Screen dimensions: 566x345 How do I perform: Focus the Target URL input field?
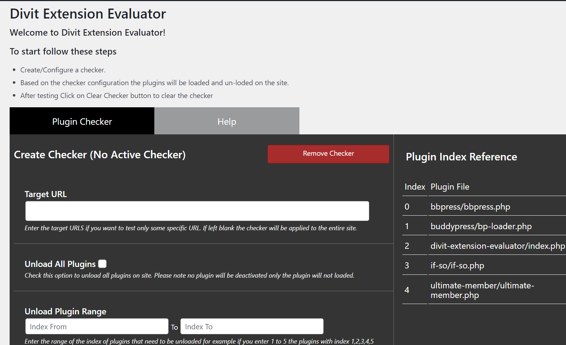(x=197, y=211)
